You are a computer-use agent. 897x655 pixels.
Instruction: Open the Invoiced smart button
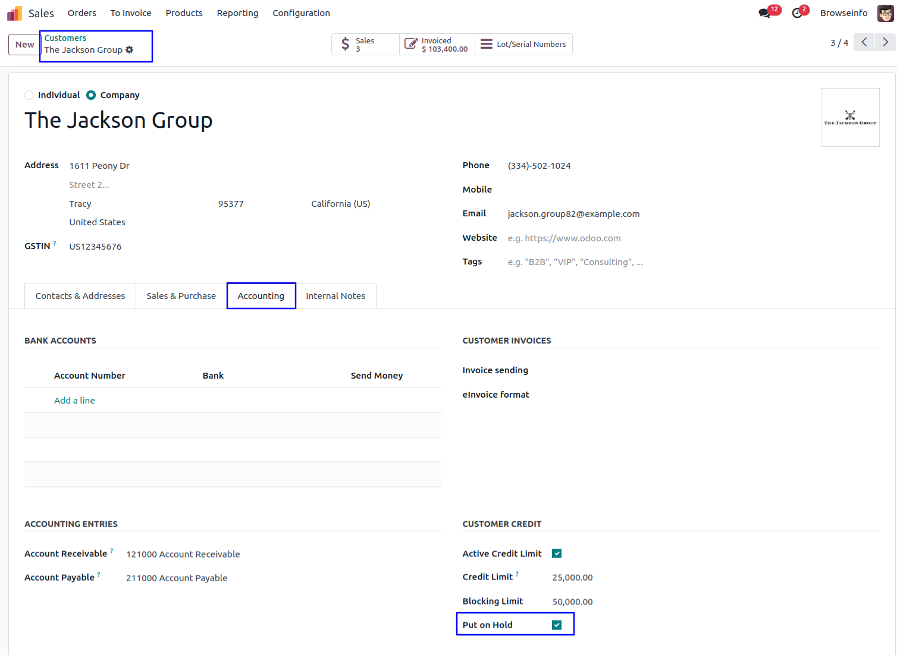click(x=437, y=45)
